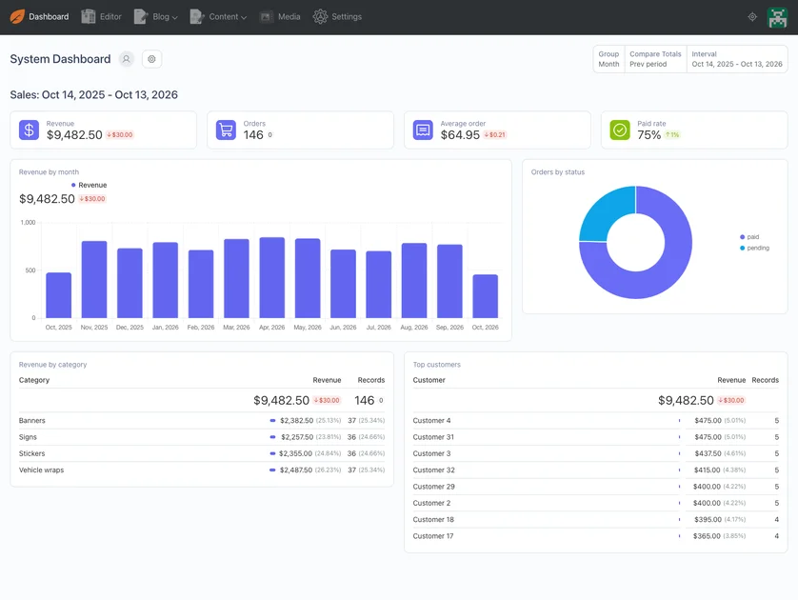
Task: Click the Top customers panel title
Action: pos(437,365)
